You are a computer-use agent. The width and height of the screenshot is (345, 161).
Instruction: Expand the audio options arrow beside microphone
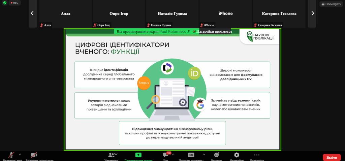coord(20,154)
